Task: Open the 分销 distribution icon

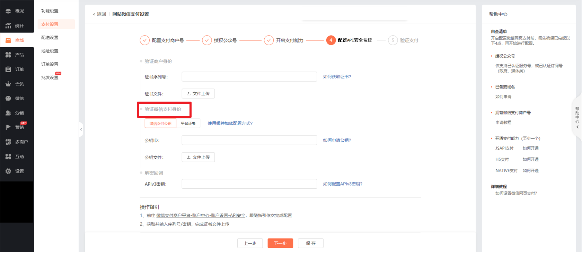Action: 8,113
